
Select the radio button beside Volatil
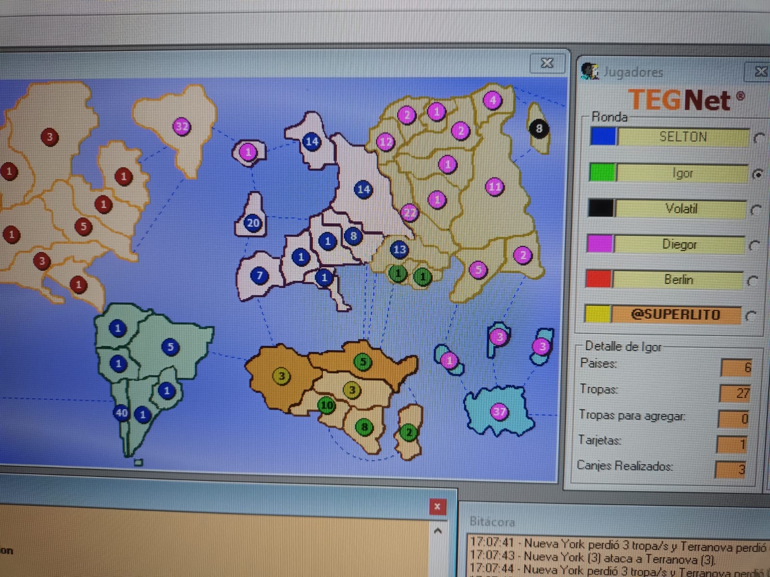click(756, 210)
